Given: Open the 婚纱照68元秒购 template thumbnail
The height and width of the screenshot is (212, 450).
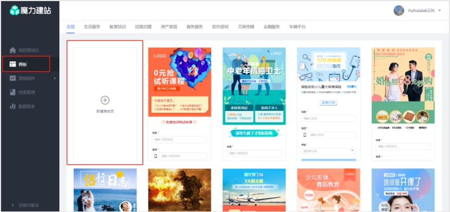Looking at the screenshot, I should click(403, 104).
